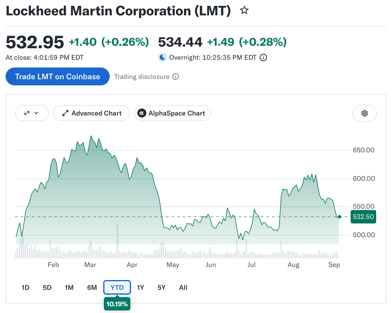Open the Advanced Chart
This screenshot has height=313, width=392.
[x=92, y=113]
